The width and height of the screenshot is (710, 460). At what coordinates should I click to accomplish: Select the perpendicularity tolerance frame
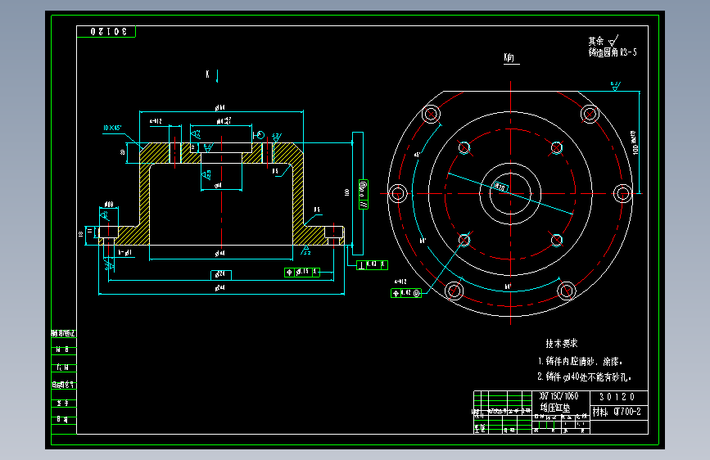[373, 265]
